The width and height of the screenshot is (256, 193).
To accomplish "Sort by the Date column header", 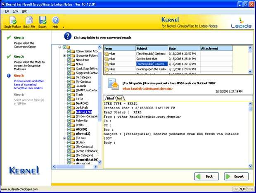I will tap(184, 48).
